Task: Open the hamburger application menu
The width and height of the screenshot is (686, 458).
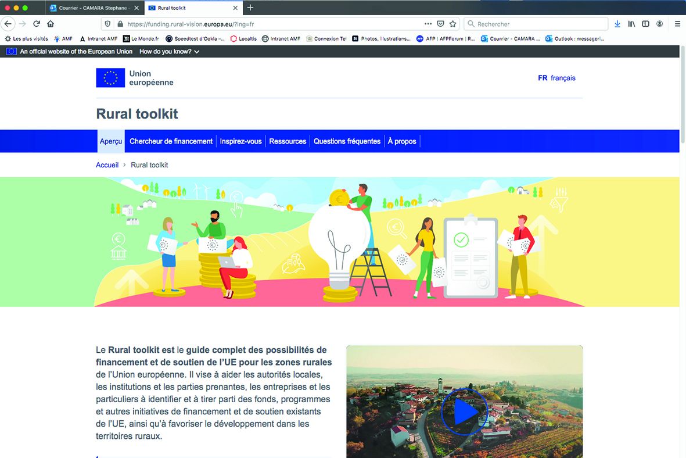Action: click(677, 24)
